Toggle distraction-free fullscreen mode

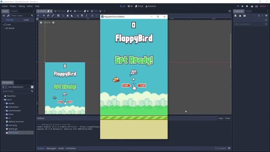point(229,11)
